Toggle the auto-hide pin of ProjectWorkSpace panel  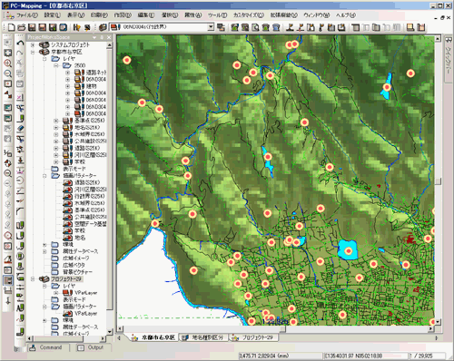102,37
